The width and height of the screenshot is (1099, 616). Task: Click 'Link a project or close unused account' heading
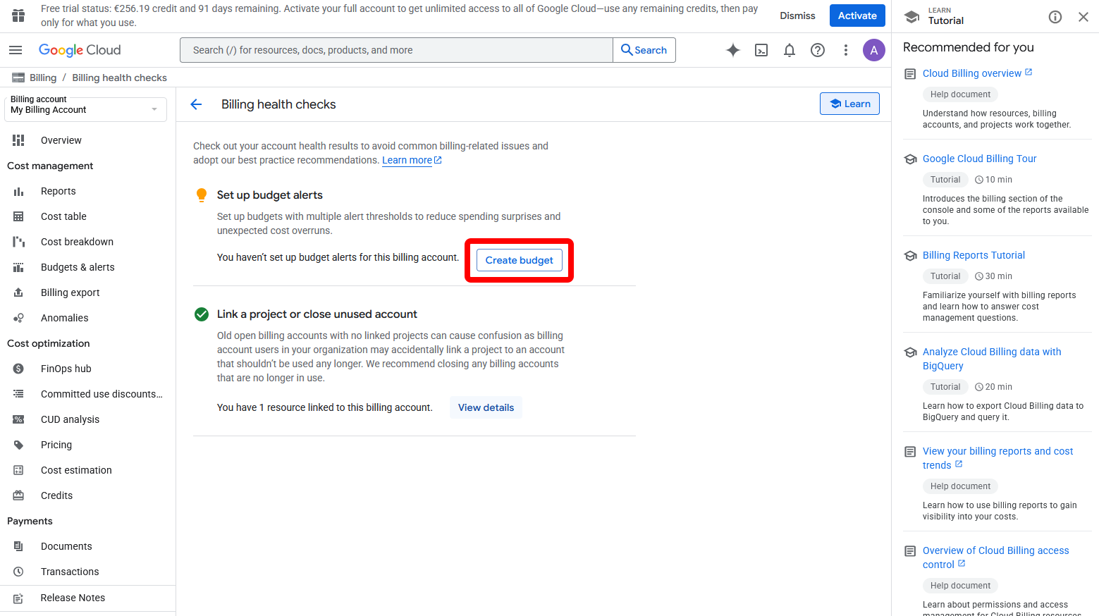[317, 314]
